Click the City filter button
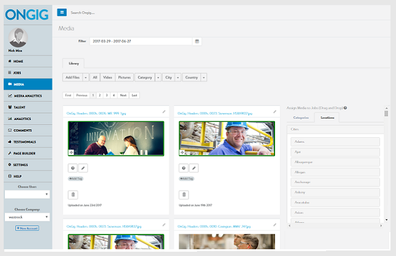The width and height of the screenshot is (396, 256). [169, 77]
